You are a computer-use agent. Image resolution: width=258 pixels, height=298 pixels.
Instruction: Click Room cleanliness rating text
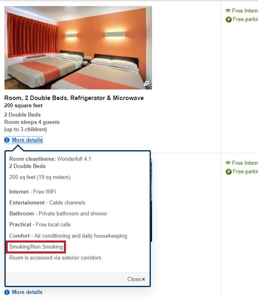tap(50, 159)
